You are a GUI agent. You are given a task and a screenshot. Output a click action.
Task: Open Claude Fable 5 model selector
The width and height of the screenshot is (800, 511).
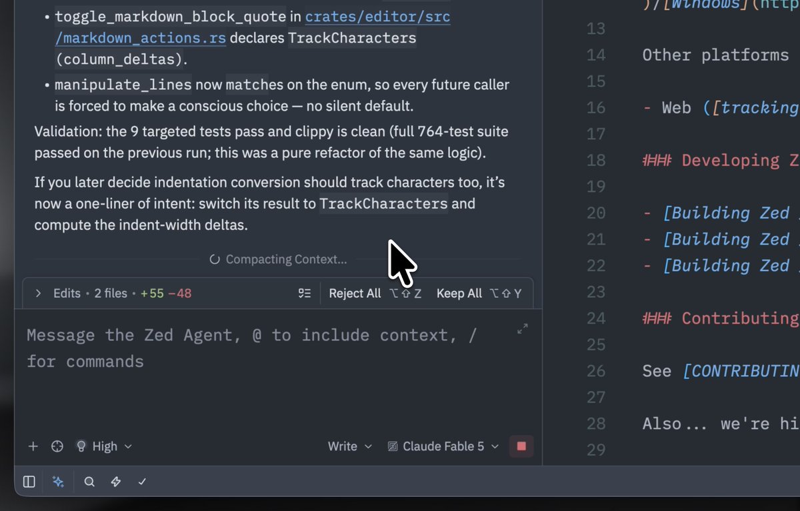click(443, 446)
